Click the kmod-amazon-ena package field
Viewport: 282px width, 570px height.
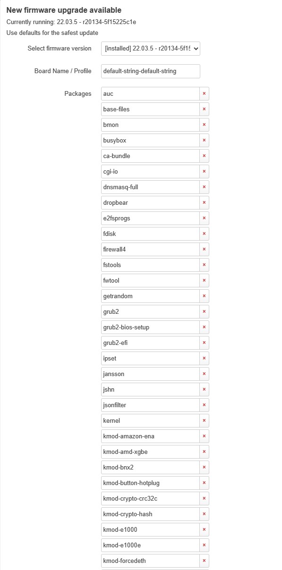point(150,436)
